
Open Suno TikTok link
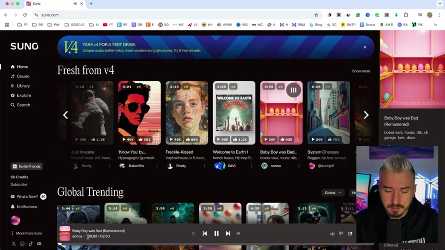[x=31, y=243]
